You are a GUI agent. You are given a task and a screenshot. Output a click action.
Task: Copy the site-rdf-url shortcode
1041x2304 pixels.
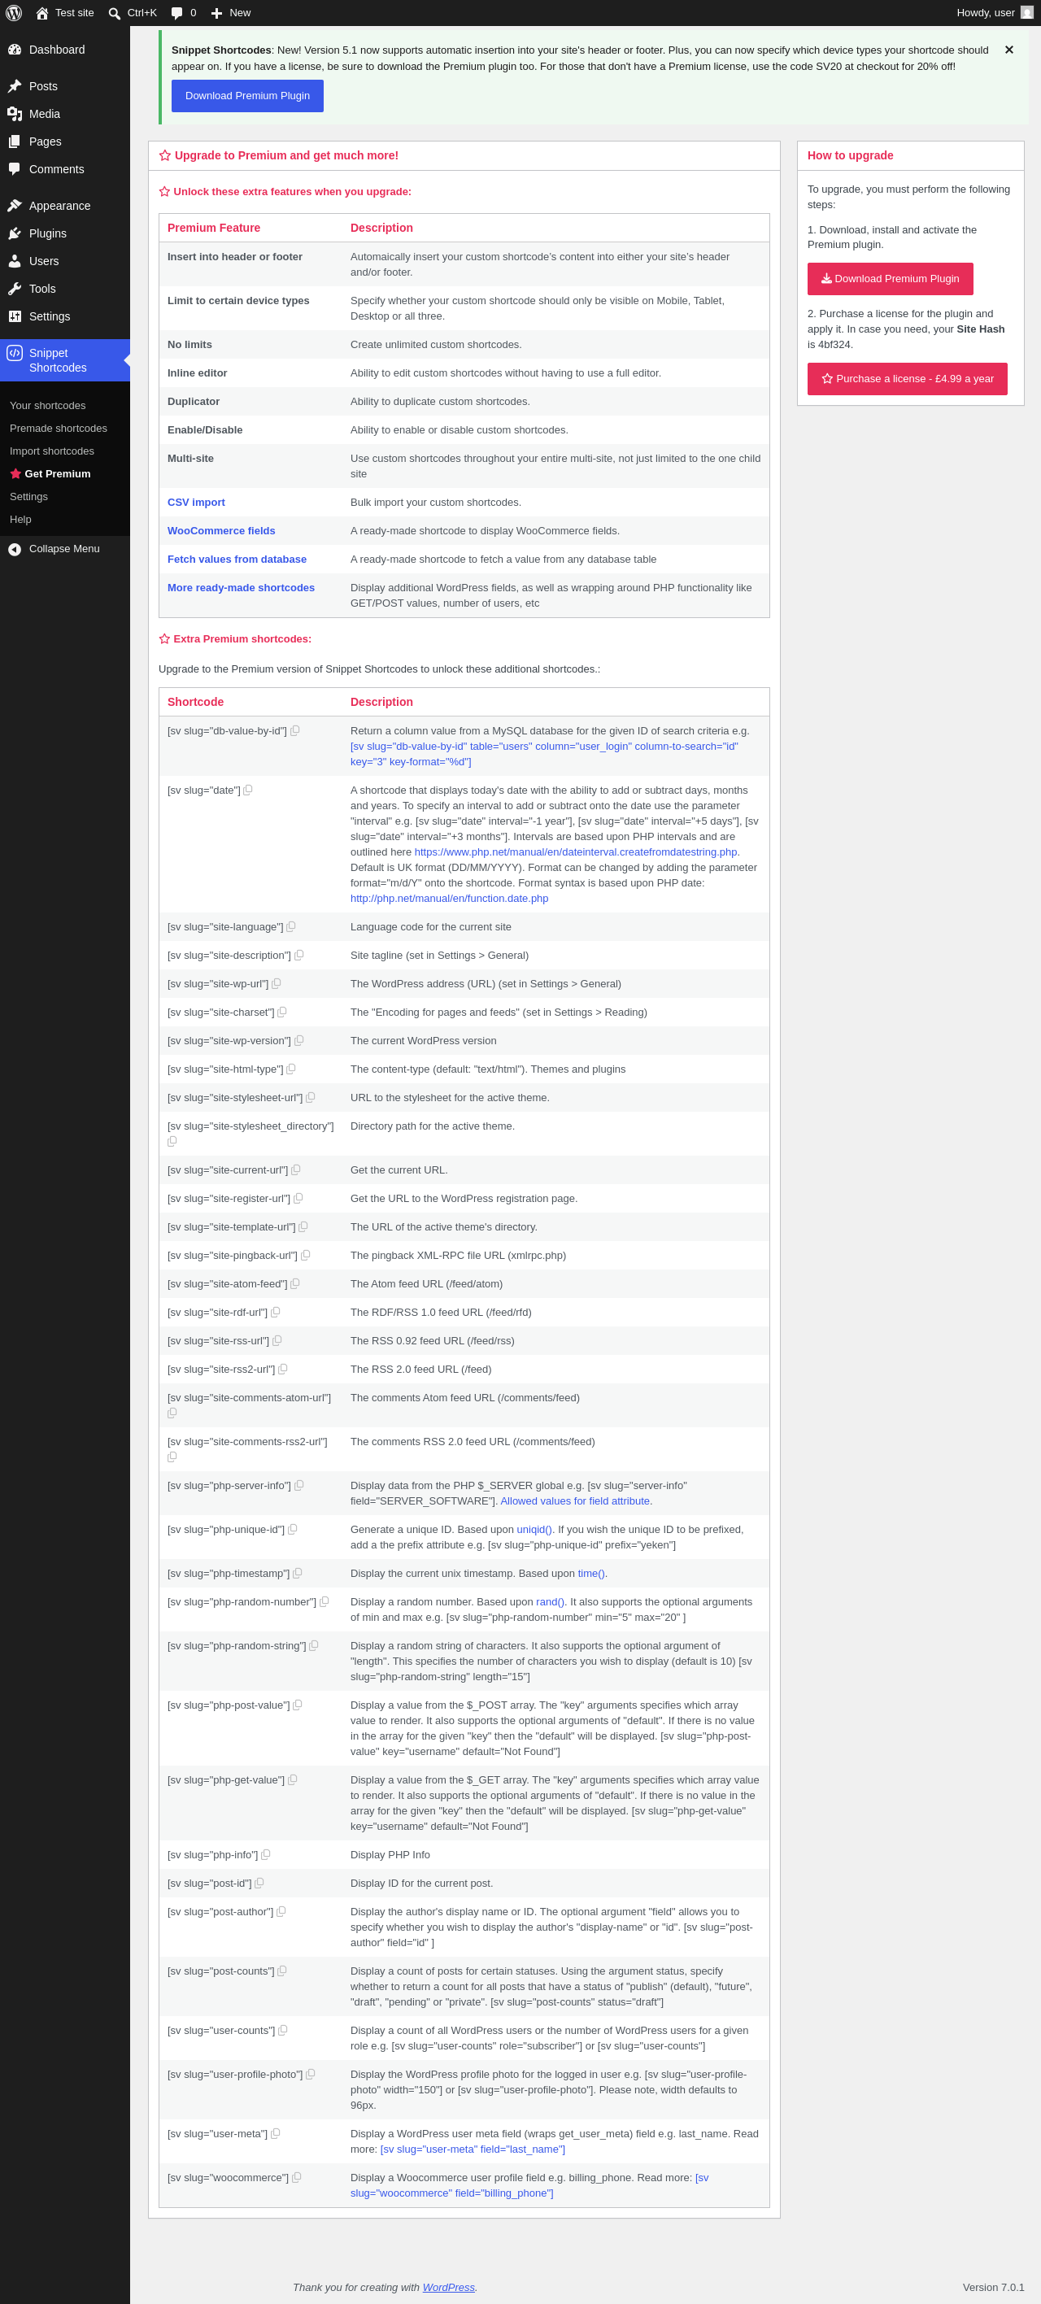(276, 1312)
